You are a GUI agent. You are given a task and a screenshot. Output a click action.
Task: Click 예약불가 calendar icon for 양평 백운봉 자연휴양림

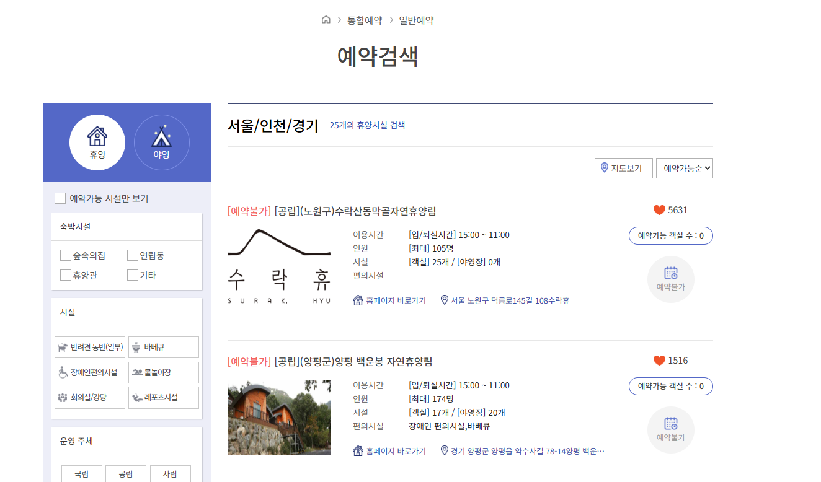click(x=671, y=430)
